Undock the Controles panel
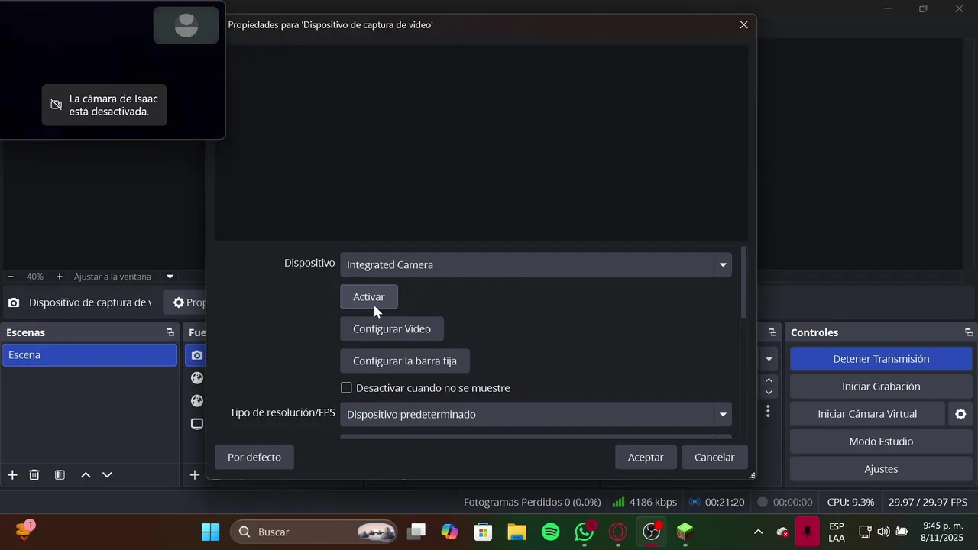This screenshot has height=550, width=978. [969, 332]
